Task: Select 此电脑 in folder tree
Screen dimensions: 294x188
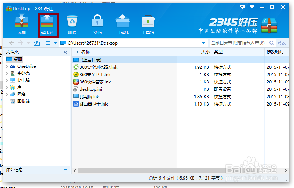Action: pyautogui.click(x=23, y=80)
